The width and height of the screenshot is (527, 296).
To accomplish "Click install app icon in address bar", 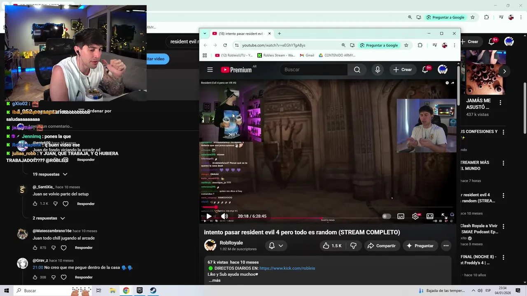I will pos(352,45).
